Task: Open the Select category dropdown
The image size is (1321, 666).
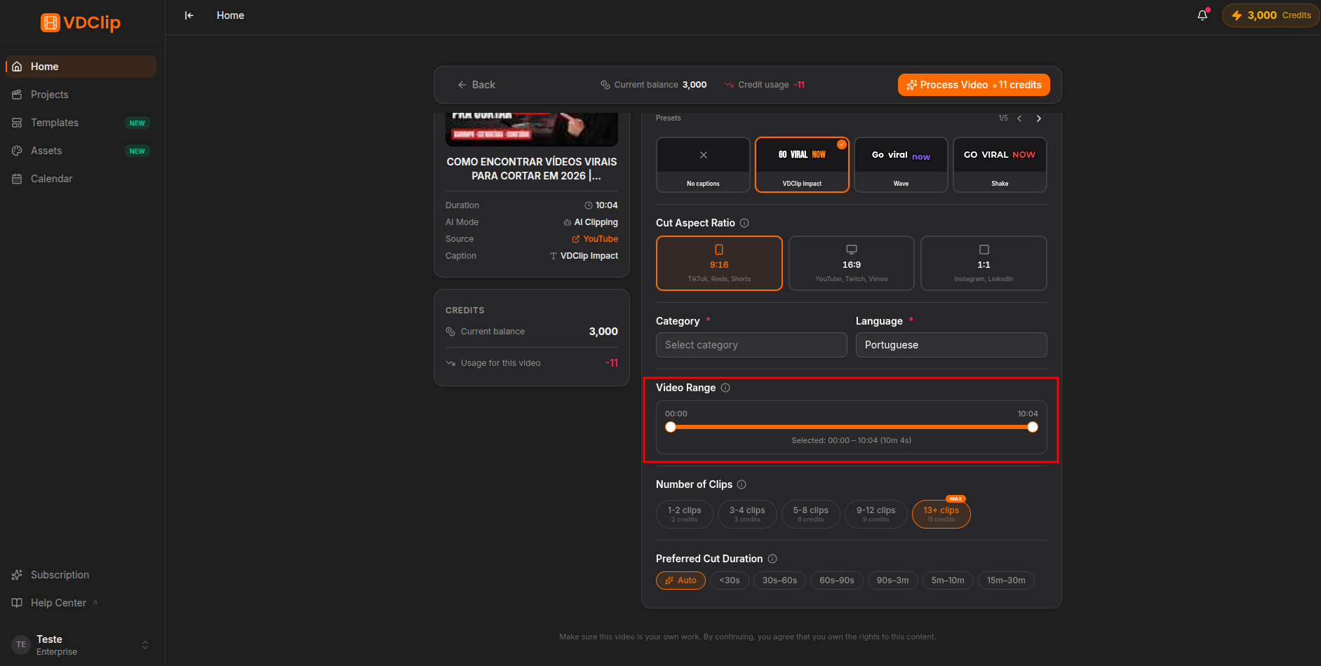Action: coord(751,345)
